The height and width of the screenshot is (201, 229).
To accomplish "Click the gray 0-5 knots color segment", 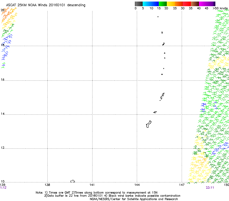I will click(139, 4).
